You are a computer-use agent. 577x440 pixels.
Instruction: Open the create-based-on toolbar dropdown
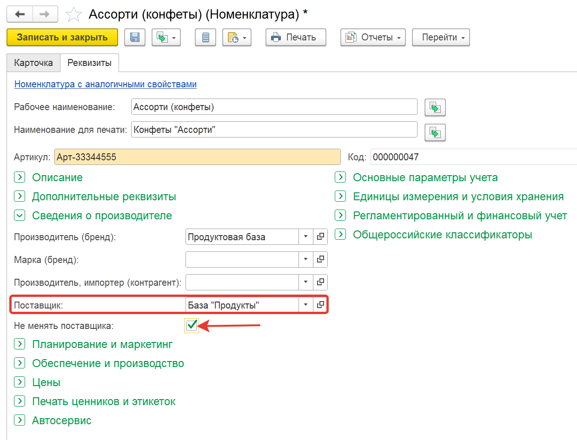point(166,38)
